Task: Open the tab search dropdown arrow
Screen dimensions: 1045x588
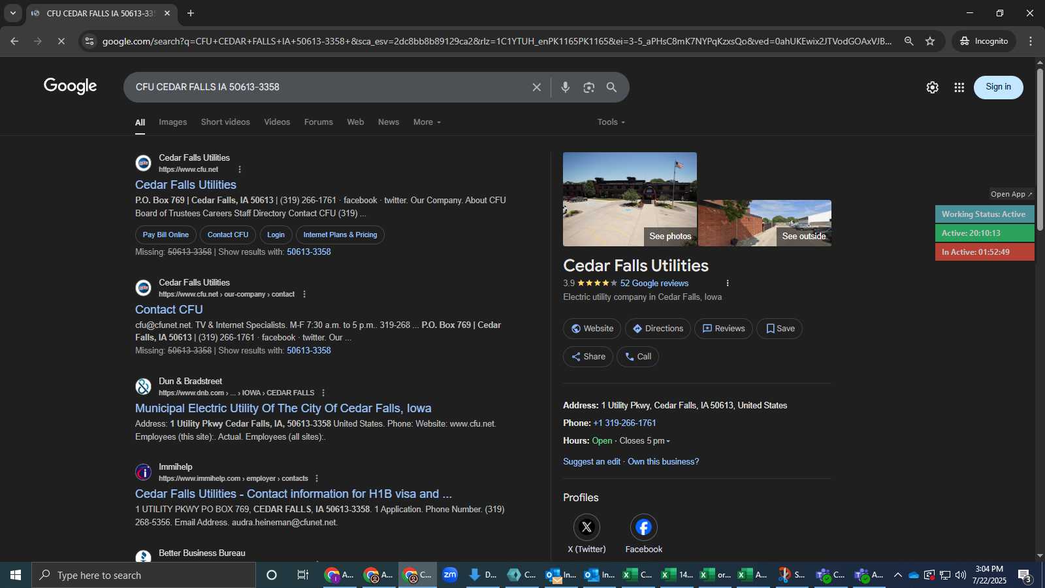Action: click(12, 13)
